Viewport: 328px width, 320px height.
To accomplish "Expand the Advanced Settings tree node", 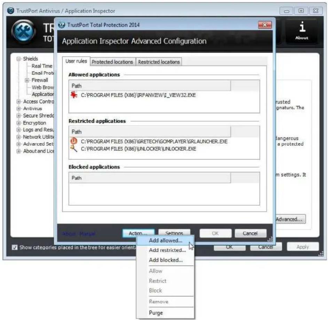I will tap(18, 144).
